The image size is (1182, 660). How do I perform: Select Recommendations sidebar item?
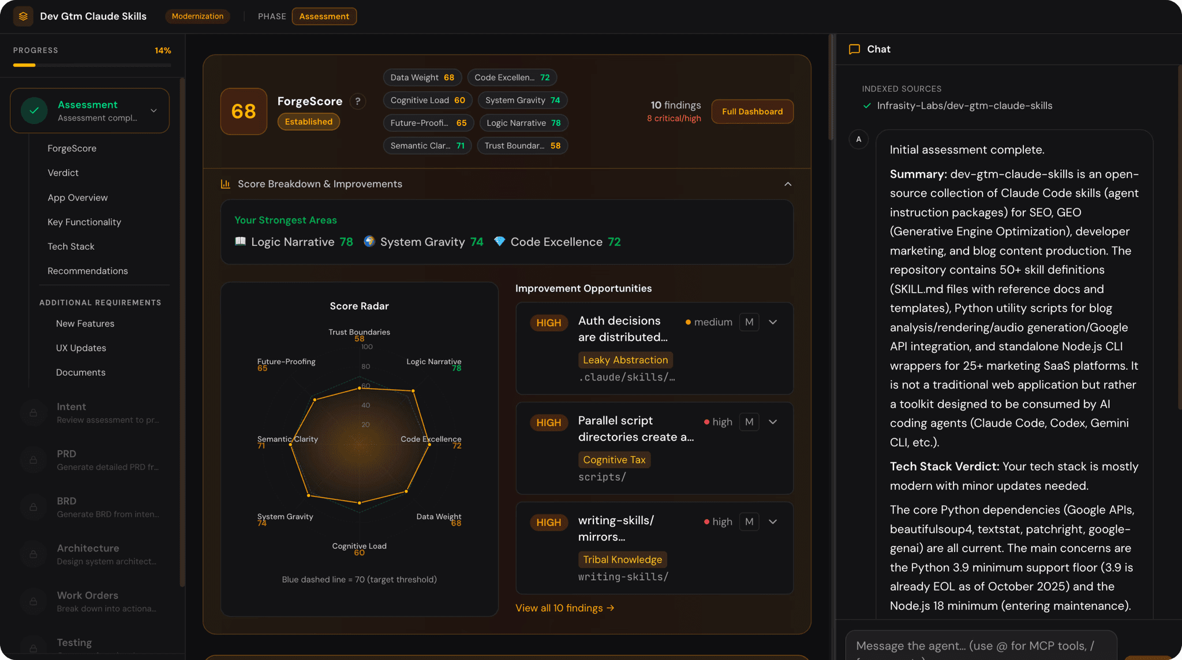88,271
